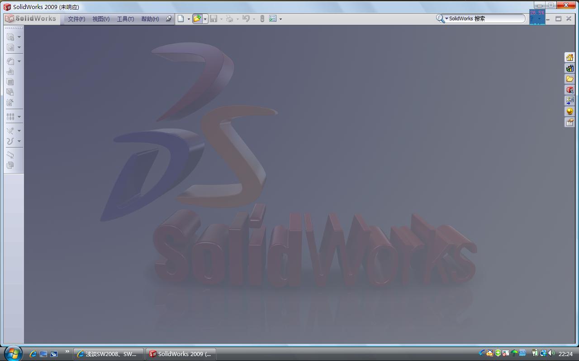The width and height of the screenshot is (579, 361).
Task: Expand the Options dropdown arrow
Action: 280,19
